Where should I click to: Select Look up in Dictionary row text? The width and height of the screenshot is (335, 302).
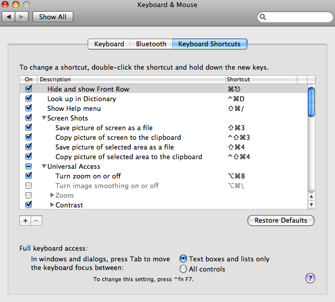[x=81, y=99]
